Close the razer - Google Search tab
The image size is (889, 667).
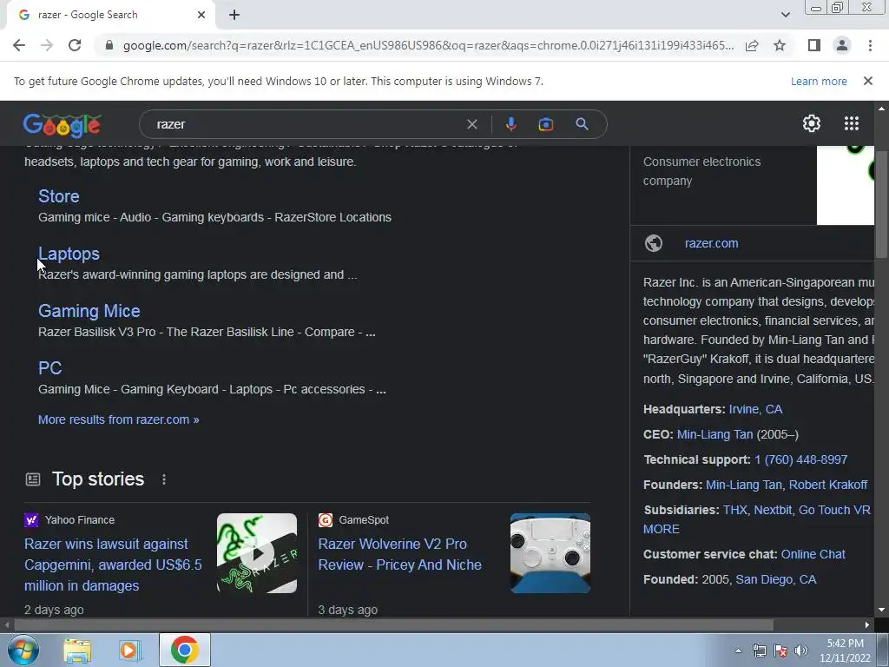click(x=201, y=15)
